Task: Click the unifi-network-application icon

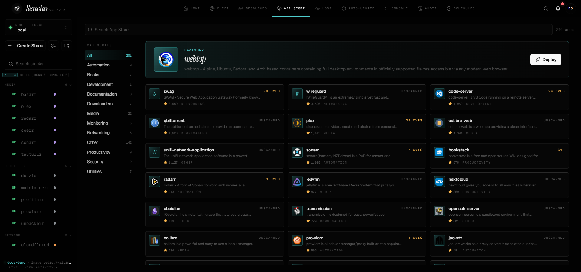Action: pyautogui.click(x=155, y=152)
